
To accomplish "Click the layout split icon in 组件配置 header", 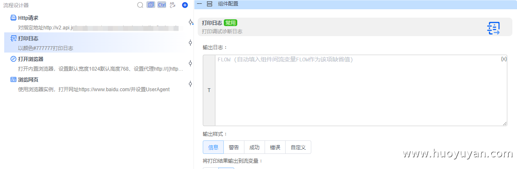I will 209,4.
